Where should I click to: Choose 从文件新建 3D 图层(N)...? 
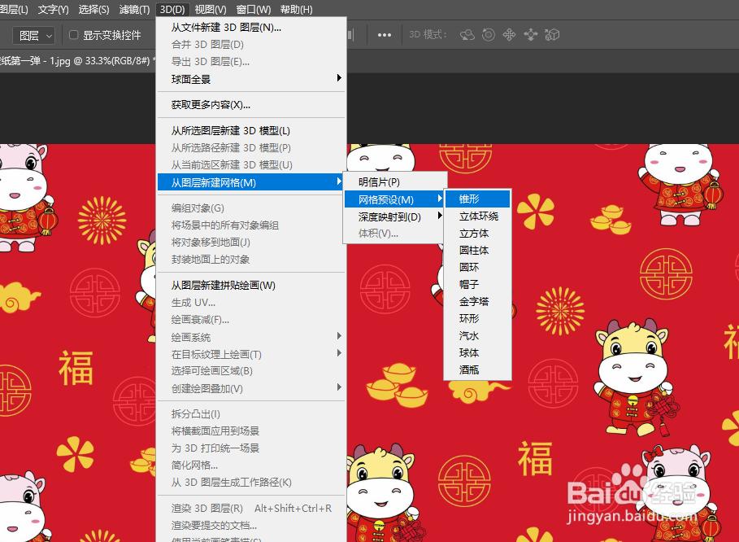(251, 28)
